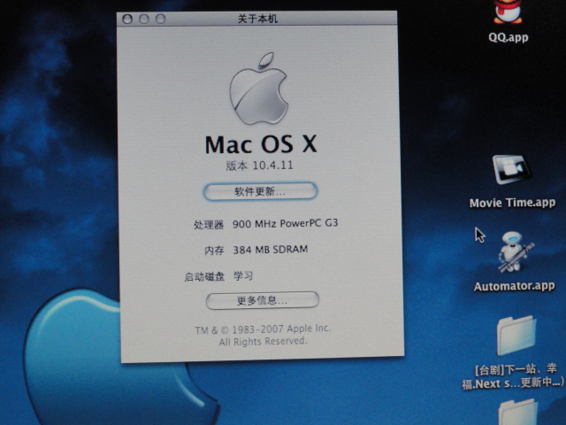Click the partially visible folder at bottom right
This screenshot has width=566, height=425.
(x=517, y=413)
